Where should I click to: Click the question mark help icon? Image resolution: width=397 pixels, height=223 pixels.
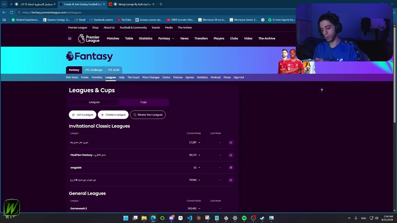coord(322,90)
